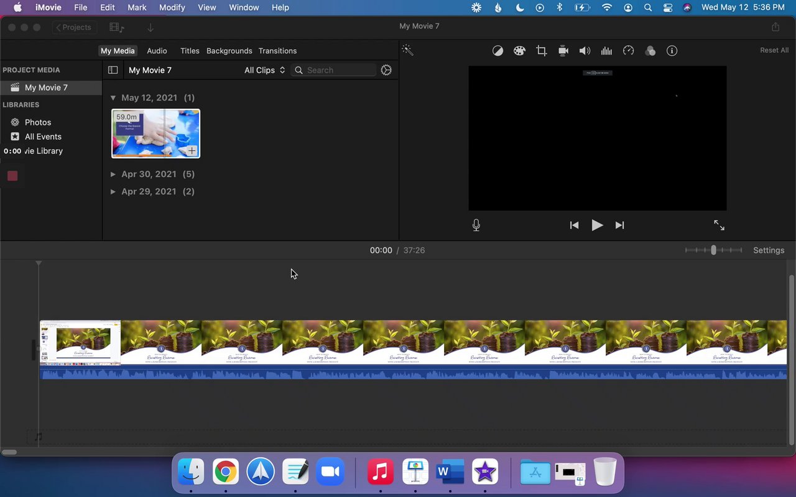
Task: Open noise reduction and equalizer
Action: (606, 51)
